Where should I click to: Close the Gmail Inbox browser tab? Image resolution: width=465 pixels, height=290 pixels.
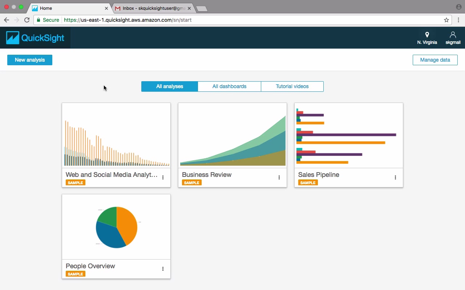coord(189,8)
